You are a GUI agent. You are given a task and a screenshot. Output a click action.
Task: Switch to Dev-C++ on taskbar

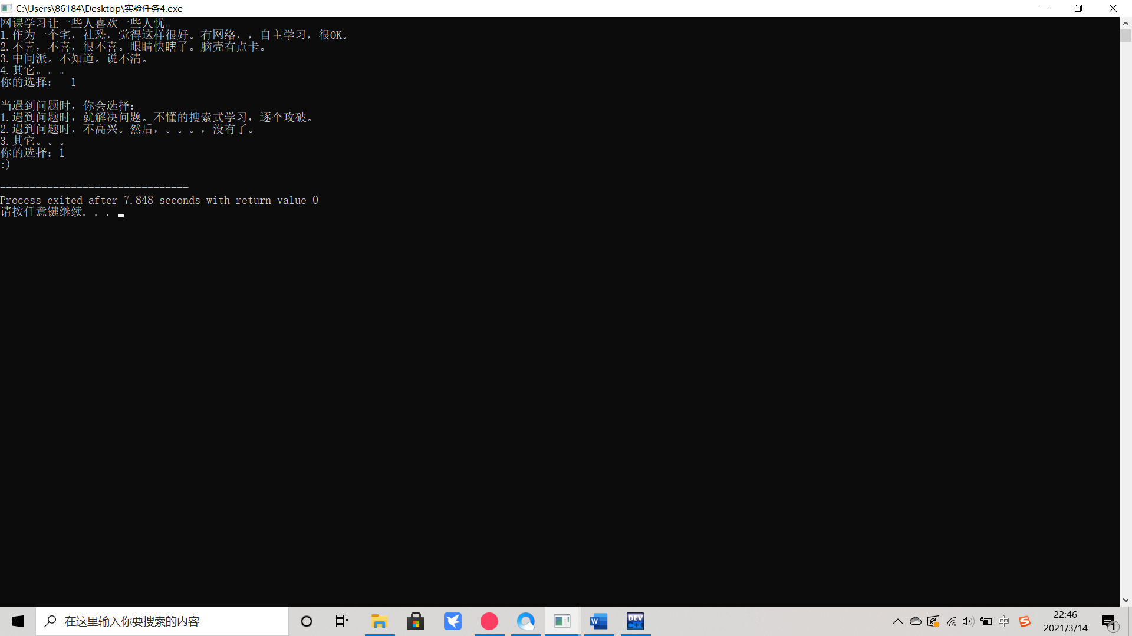(x=635, y=621)
